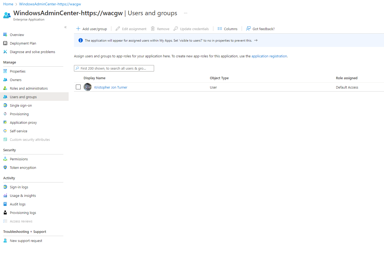Click the Usage & insights chart icon

click(5, 196)
